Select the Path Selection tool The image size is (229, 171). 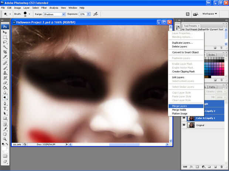5,113
